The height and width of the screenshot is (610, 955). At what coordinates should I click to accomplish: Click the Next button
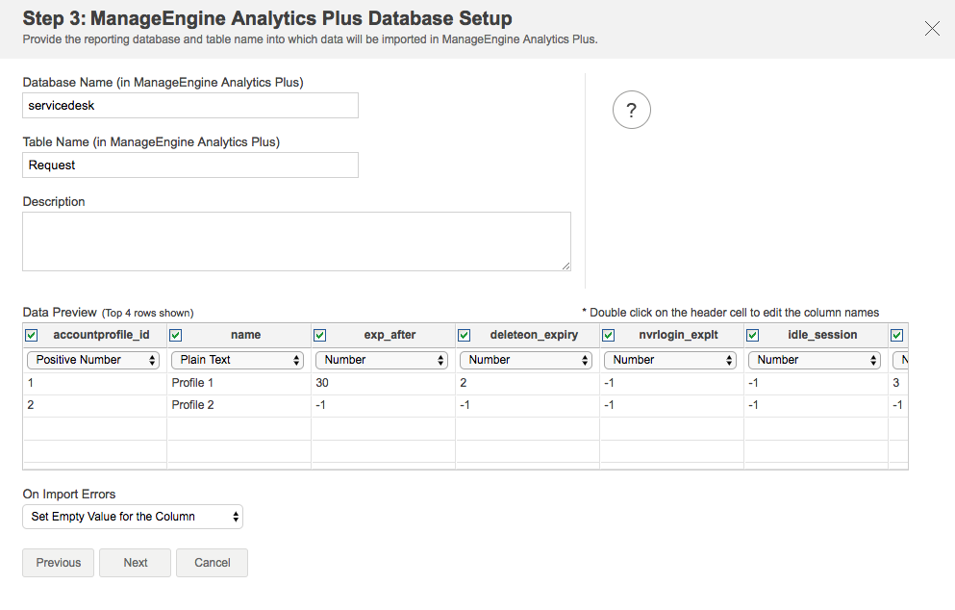point(136,563)
